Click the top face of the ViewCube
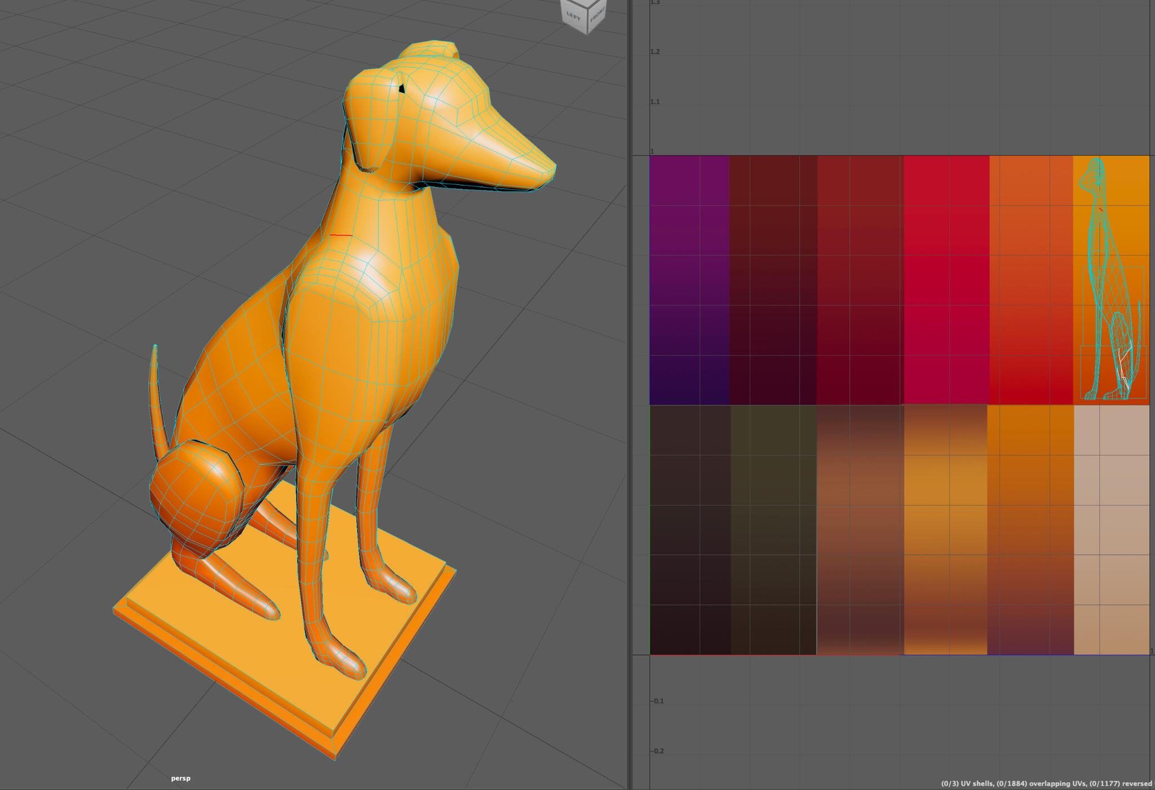The height and width of the screenshot is (790, 1155). [x=586, y=3]
